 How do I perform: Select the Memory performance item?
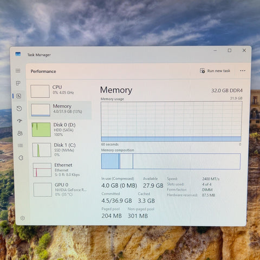click(60, 110)
